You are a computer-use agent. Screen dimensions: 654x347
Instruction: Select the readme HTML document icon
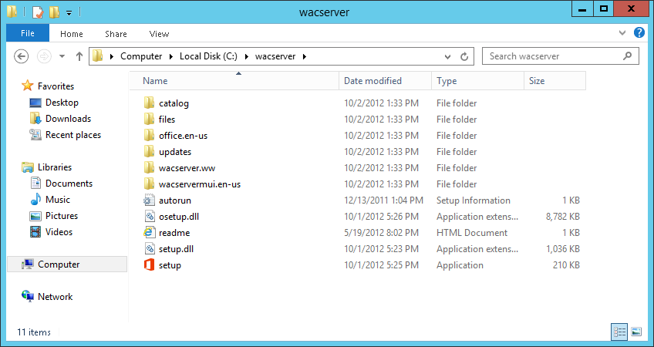[149, 233]
